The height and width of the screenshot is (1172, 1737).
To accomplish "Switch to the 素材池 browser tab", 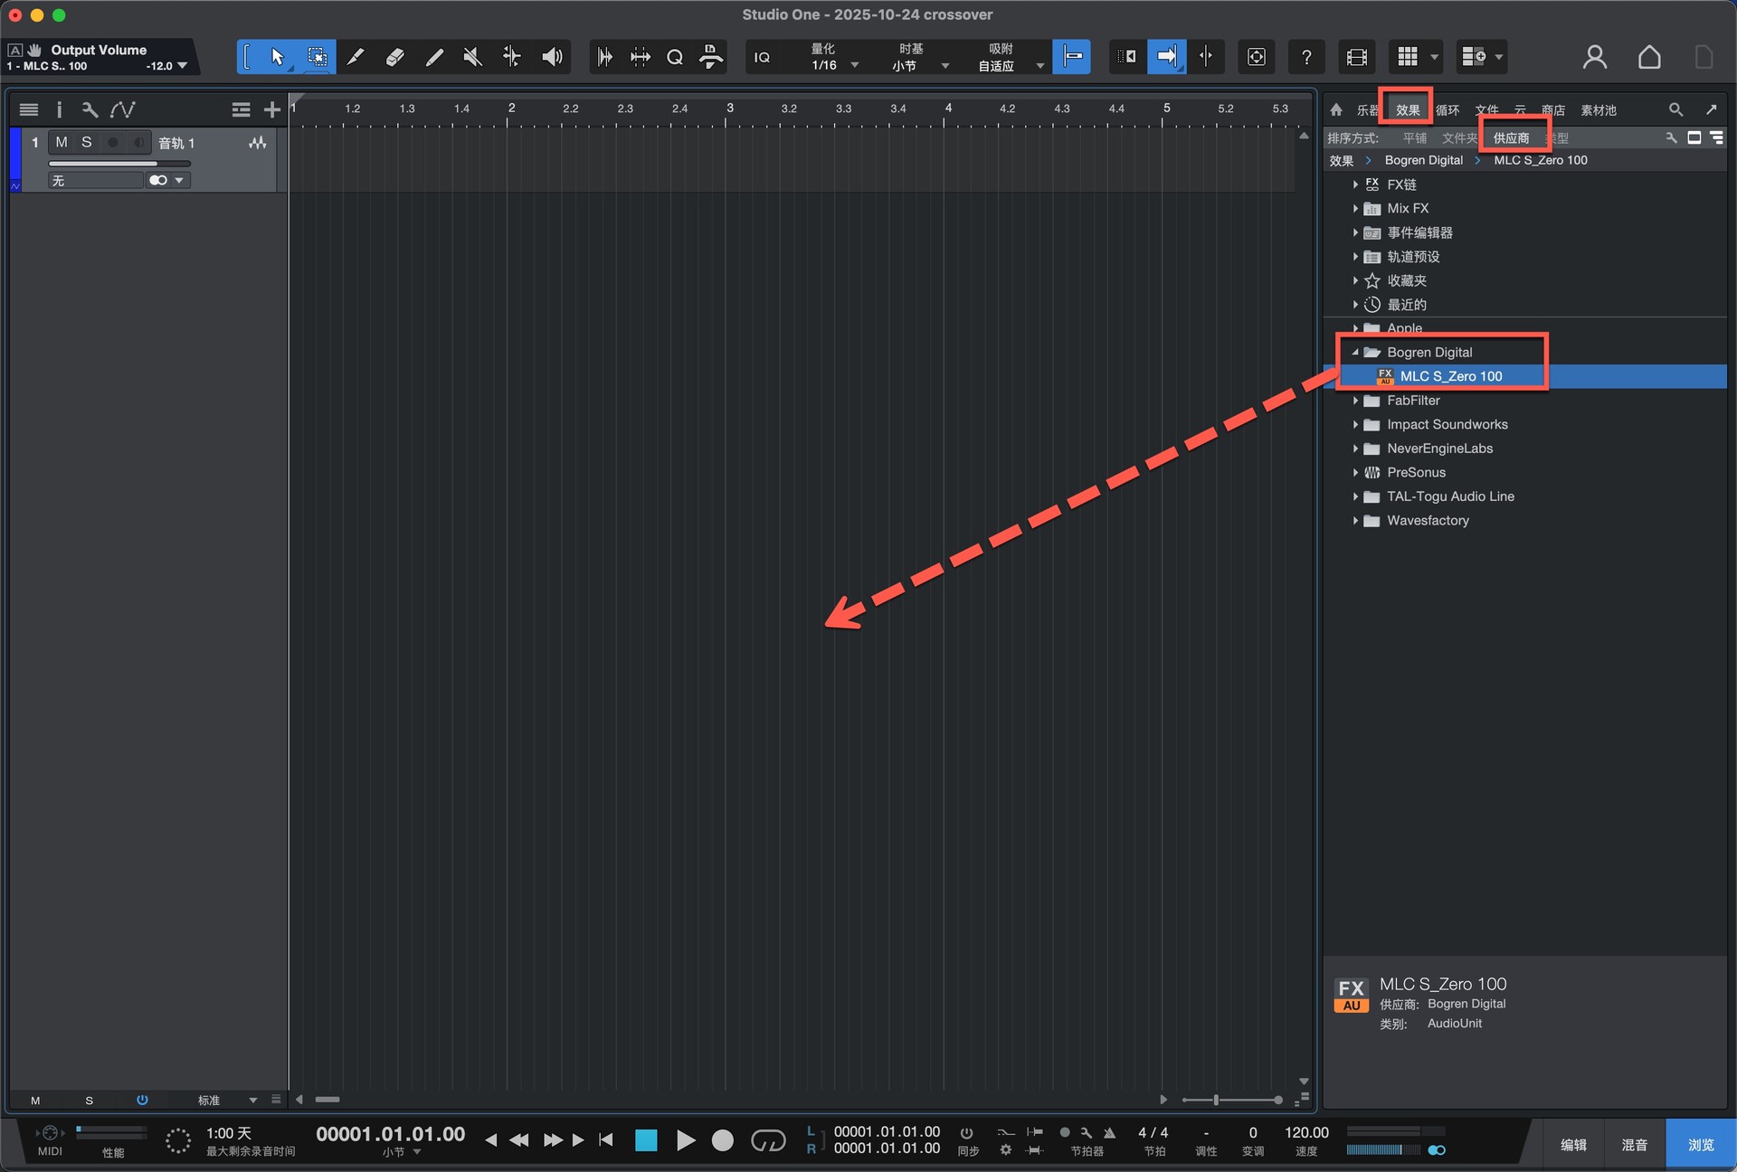I will [x=1598, y=110].
